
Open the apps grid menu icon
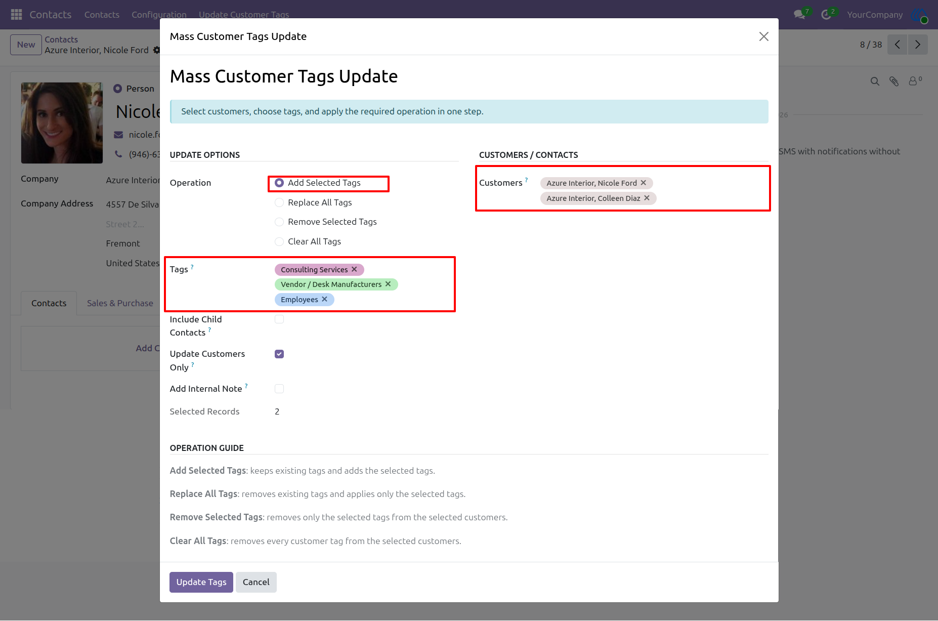16,15
